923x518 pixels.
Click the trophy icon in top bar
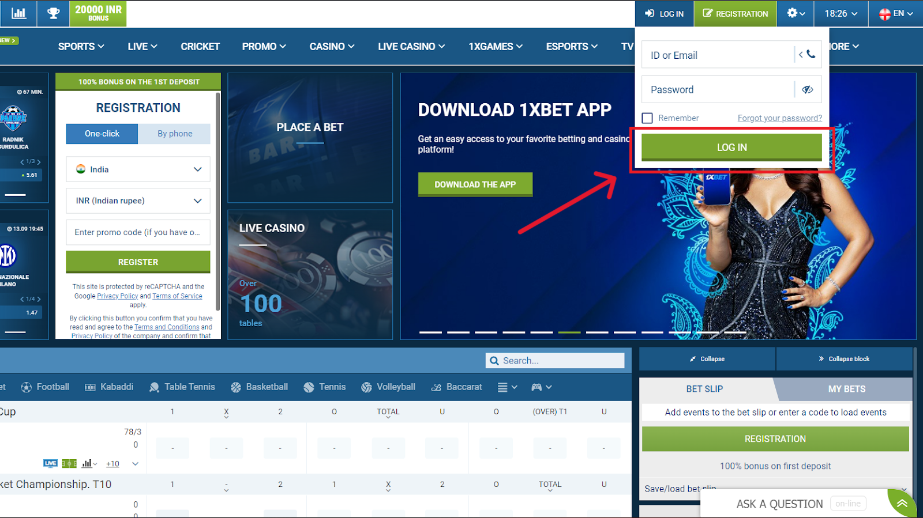pyautogui.click(x=53, y=13)
